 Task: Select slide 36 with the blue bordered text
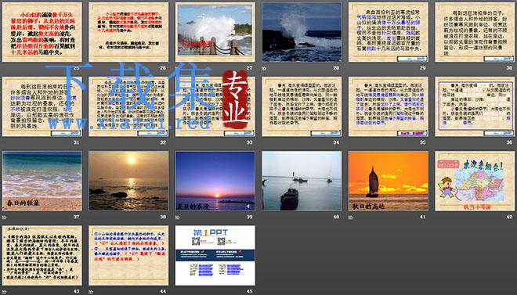pos(475,106)
